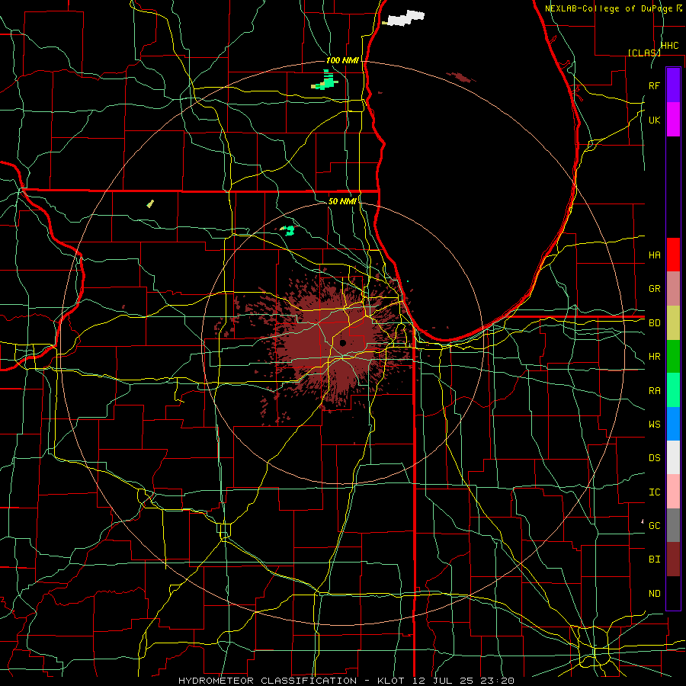
Task: Click the magenta UK legend color swatch
Action: pyautogui.click(x=673, y=120)
